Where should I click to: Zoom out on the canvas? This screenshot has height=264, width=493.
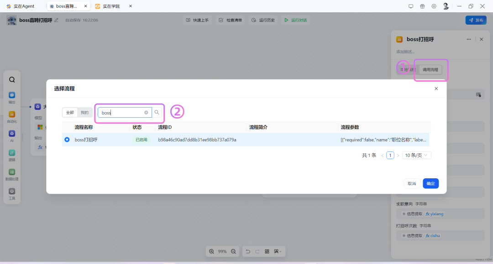233,251
